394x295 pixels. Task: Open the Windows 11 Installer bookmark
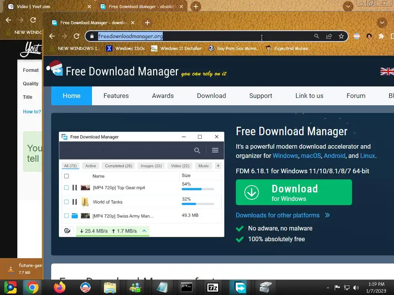(x=176, y=48)
